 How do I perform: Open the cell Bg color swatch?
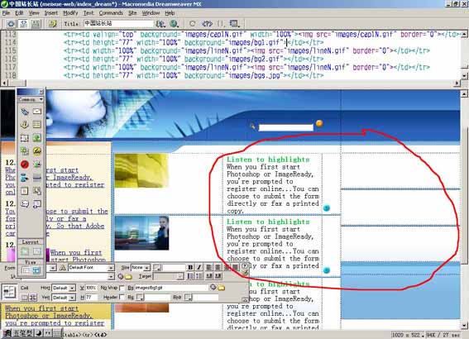pyautogui.click(x=140, y=298)
